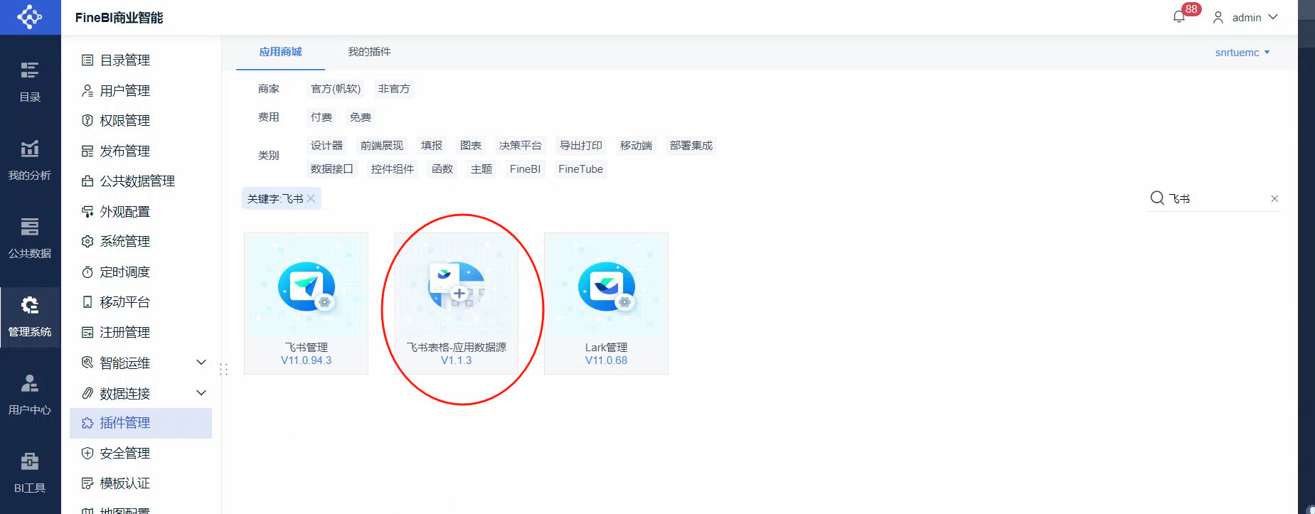Open 移动平台 in the sidebar
This screenshot has width=1315, height=514.
coord(141,302)
